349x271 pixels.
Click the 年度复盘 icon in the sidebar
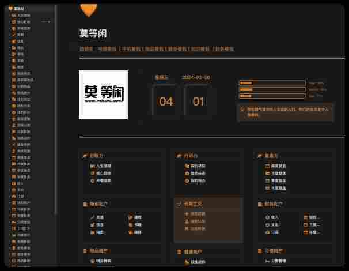point(14,177)
